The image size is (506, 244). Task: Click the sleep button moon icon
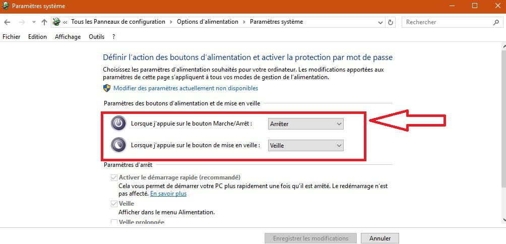(x=118, y=145)
